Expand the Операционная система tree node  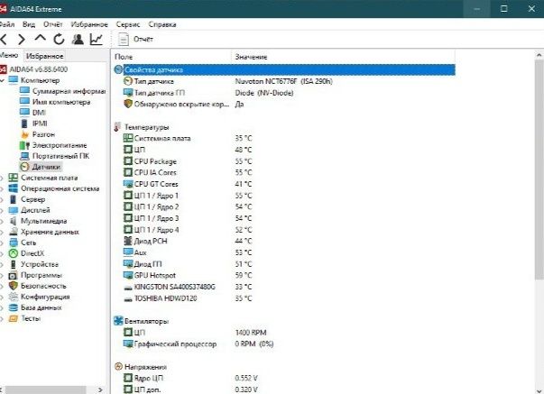click(x=2, y=189)
